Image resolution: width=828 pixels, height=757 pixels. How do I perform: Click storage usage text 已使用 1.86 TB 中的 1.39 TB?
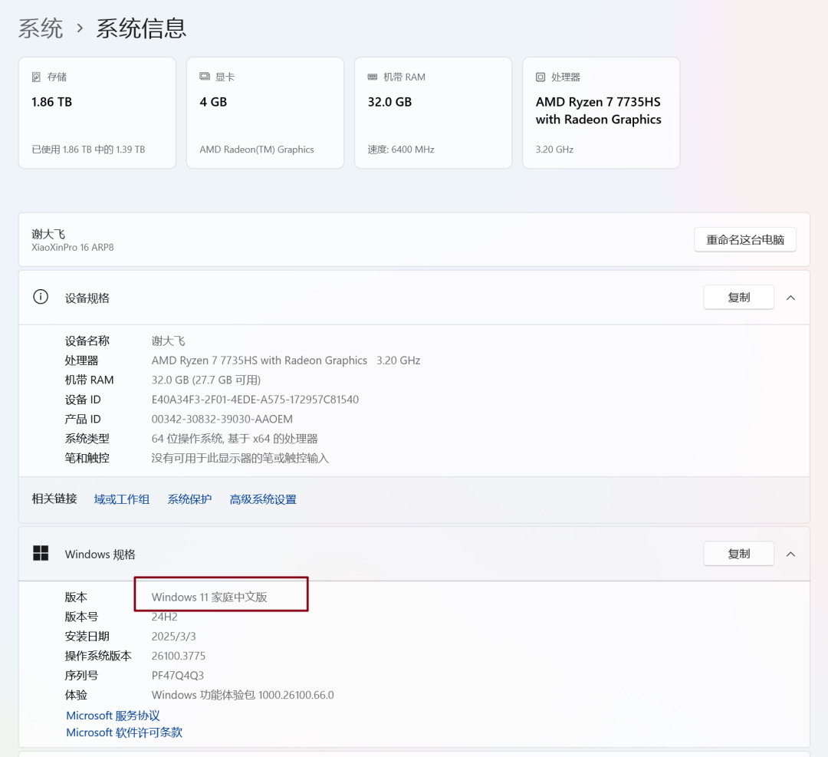click(88, 150)
